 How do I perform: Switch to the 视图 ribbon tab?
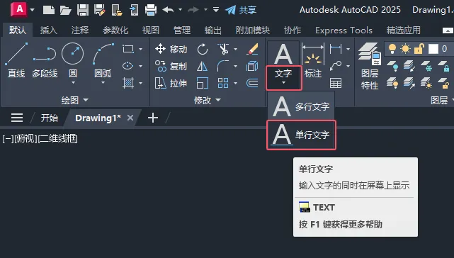coord(151,30)
